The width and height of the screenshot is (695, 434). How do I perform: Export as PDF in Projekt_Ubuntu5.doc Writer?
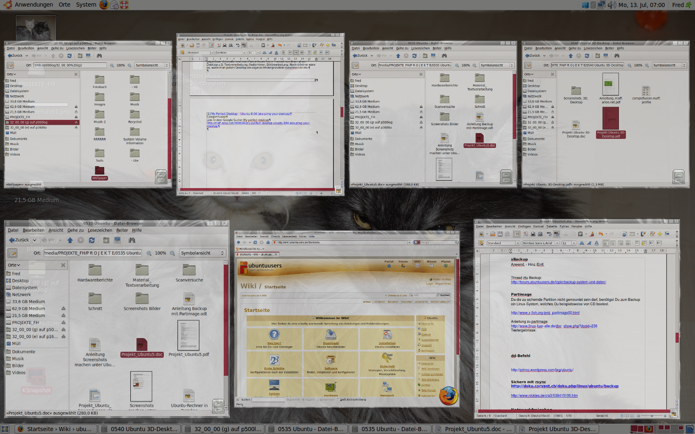[x=525, y=234]
